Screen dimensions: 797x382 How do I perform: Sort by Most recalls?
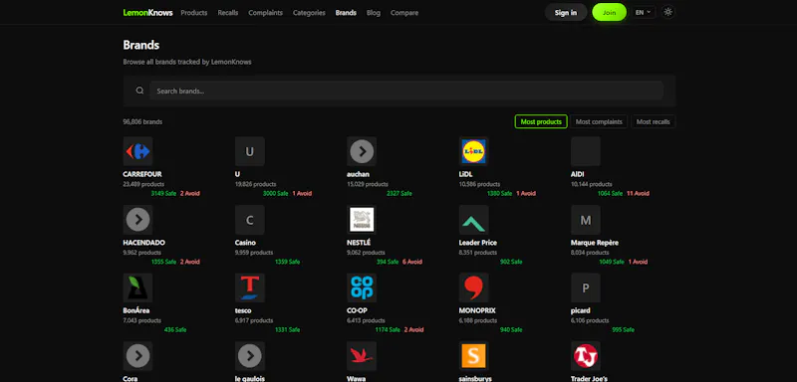(654, 121)
